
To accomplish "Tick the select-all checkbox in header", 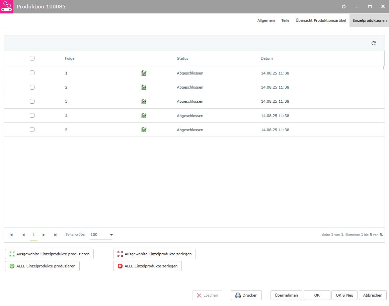I will 32,58.
